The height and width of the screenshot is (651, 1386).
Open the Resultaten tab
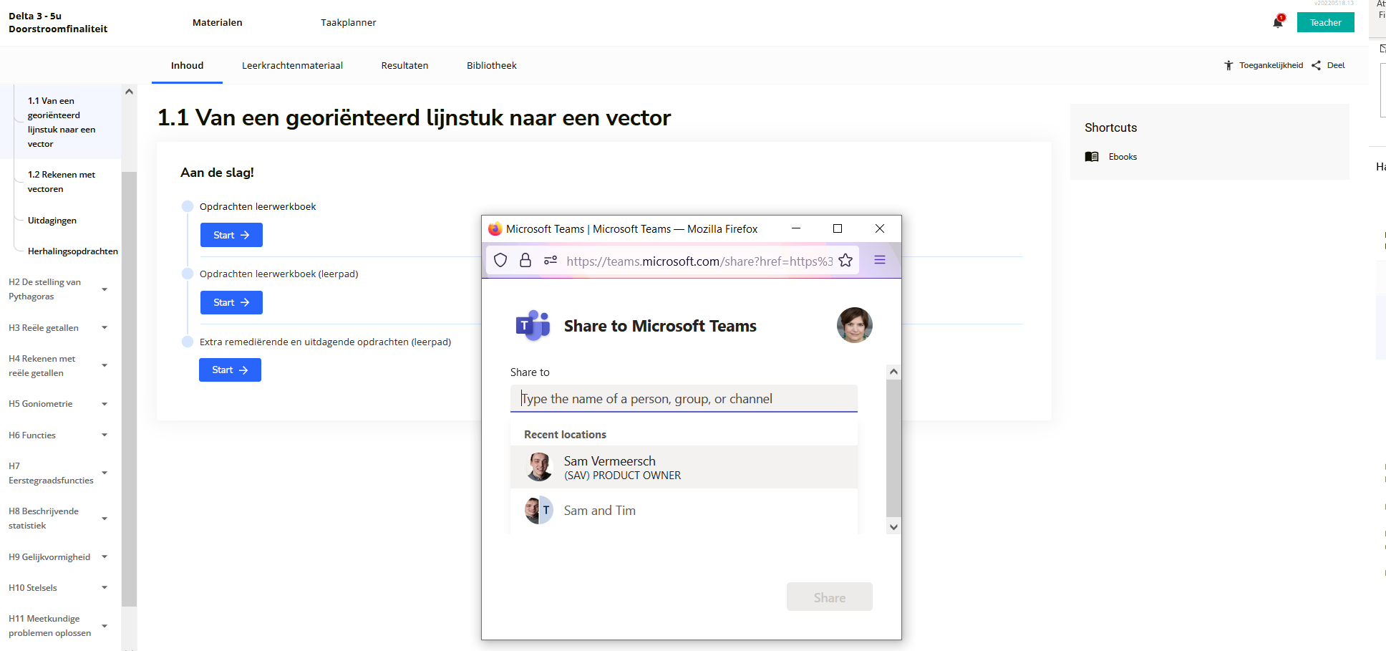pyautogui.click(x=404, y=65)
